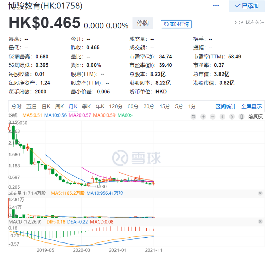Click the 最小价差 value 0.005
Viewport: 271px width, 254px height.
click(103, 91)
